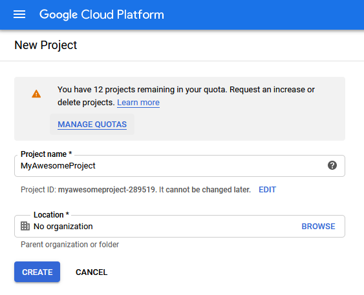Cancel project creation
The image size is (364, 295).
pos(91,272)
